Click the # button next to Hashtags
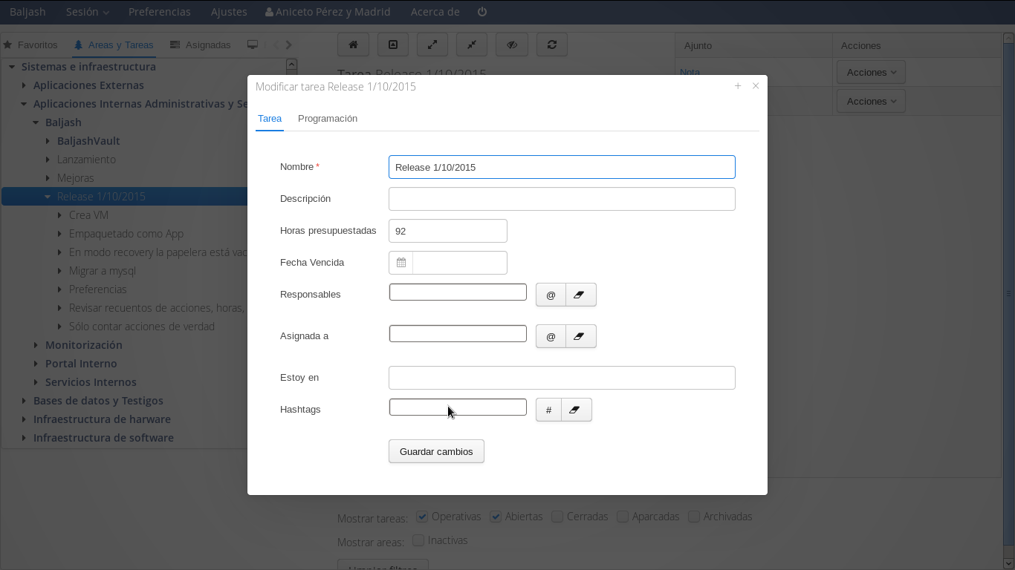Viewport: 1015px width, 570px height. 548,410
